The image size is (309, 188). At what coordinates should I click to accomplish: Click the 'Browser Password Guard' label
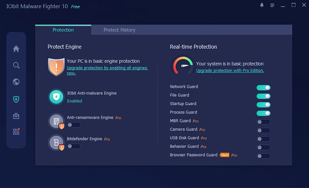194,155
